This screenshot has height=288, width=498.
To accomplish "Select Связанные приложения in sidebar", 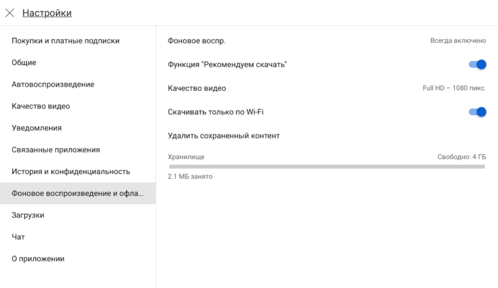I will click(x=56, y=150).
